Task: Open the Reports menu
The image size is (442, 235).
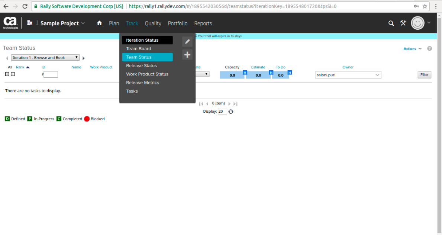Action: [203, 23]
